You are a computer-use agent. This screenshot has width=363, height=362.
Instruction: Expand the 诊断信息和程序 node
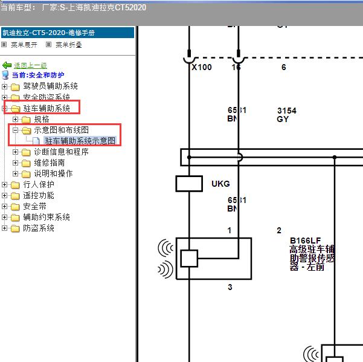(x=15, y=152)
